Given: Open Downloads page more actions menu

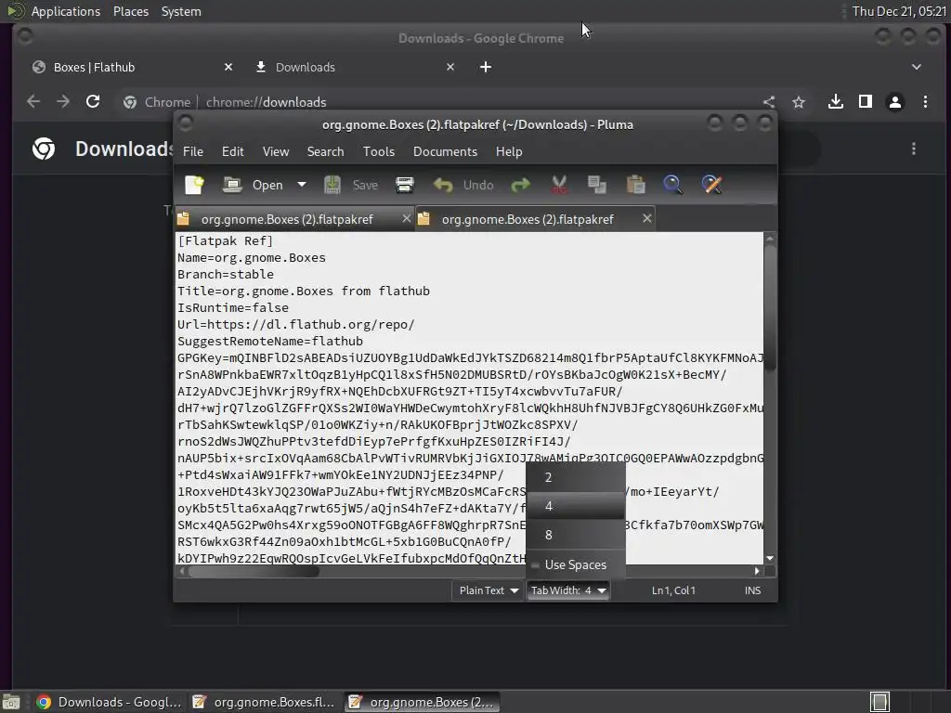Looking at the screenshot, I should click(914, 149).
